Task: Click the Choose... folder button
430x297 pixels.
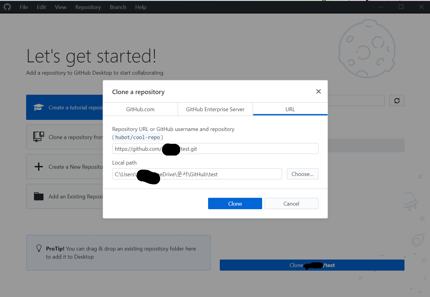Action: point(303,174)
